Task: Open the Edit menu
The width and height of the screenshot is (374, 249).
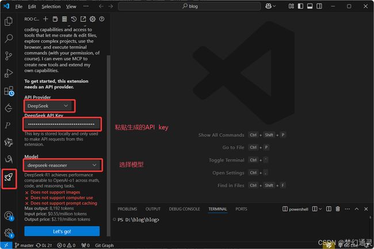Action: tap(32, 6)
